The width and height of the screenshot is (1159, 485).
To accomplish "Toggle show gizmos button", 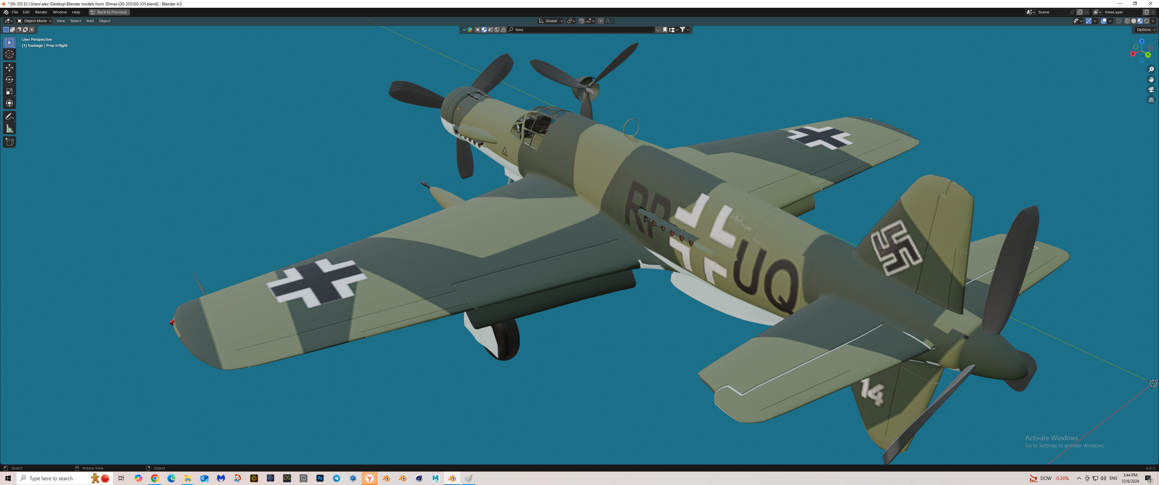I will coord(1089,21).
